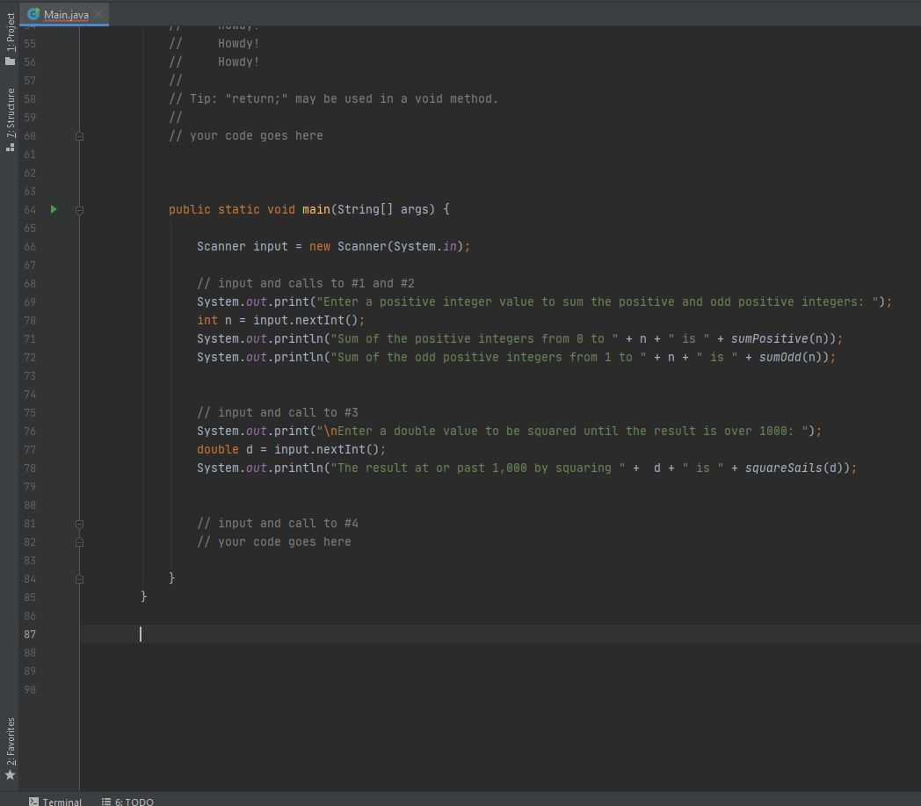The width and height of the screenshot is (921, 806).
Task: Click comment '// input and call to #3'
Action: pyautogui.click(x=277, y=412)
